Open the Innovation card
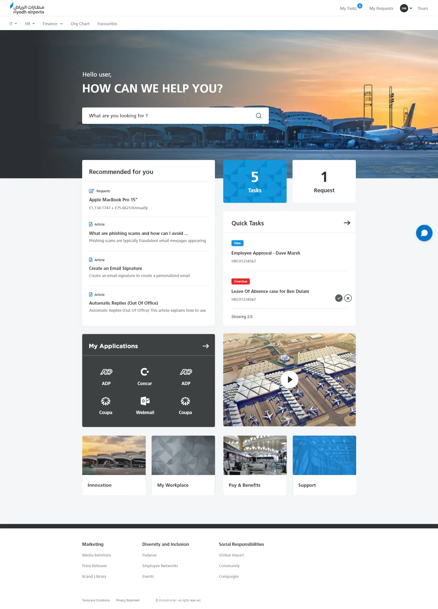The height and width of the screenshot is (609, 438). coord(114,465)
